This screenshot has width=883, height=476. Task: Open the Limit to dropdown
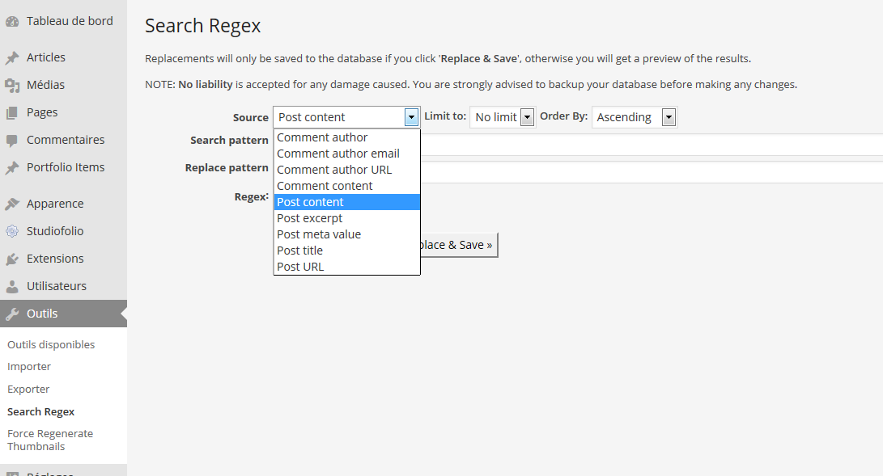tap(503, 117)
